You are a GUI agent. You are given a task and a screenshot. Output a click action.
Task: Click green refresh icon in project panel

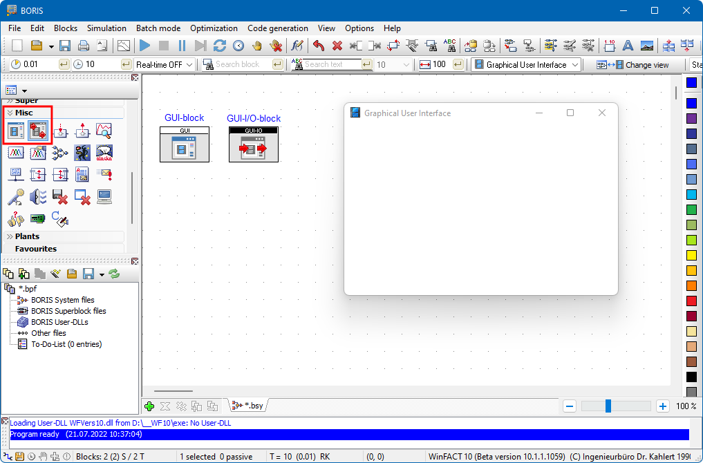(114, 274)
